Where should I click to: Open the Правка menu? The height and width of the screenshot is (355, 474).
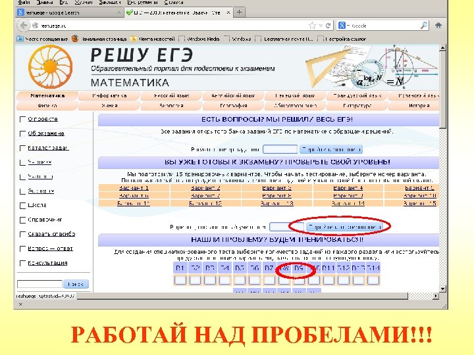pos(45,3)
